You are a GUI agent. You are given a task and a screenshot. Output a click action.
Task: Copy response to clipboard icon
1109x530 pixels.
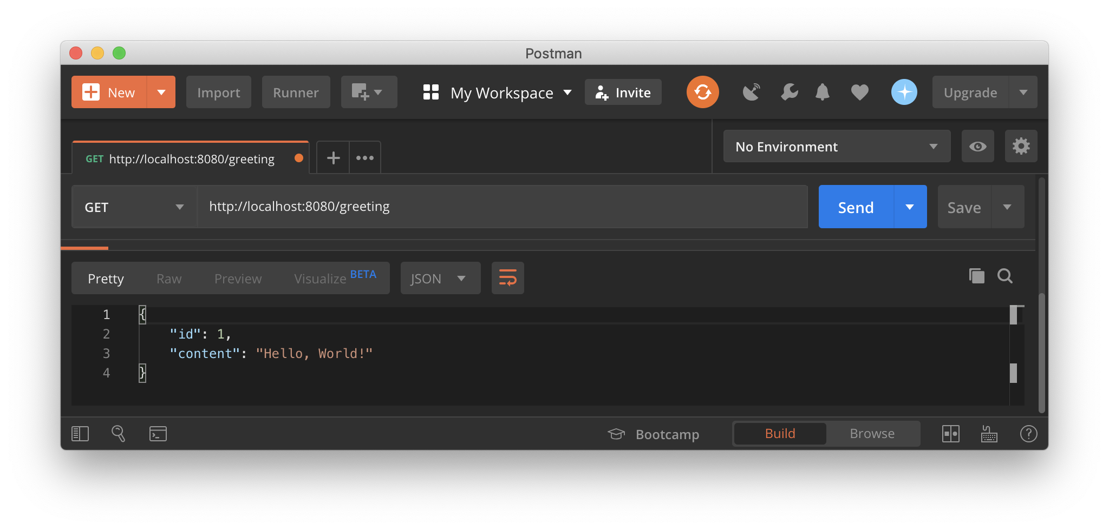point(977,276)
